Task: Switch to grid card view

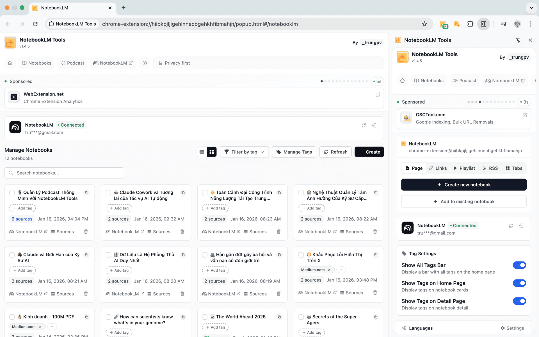Action: pyautogui.click(x=212, y=152)
